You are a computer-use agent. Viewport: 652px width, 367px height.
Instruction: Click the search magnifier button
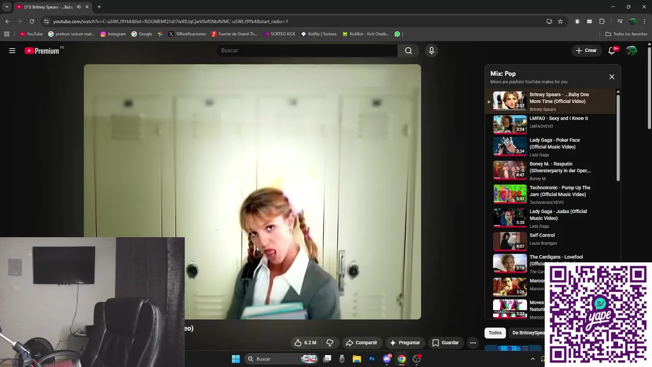click(x=409, y=50)
